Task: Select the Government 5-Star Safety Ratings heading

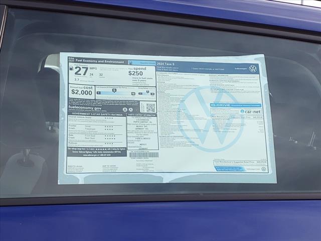Action: (97, 114)
